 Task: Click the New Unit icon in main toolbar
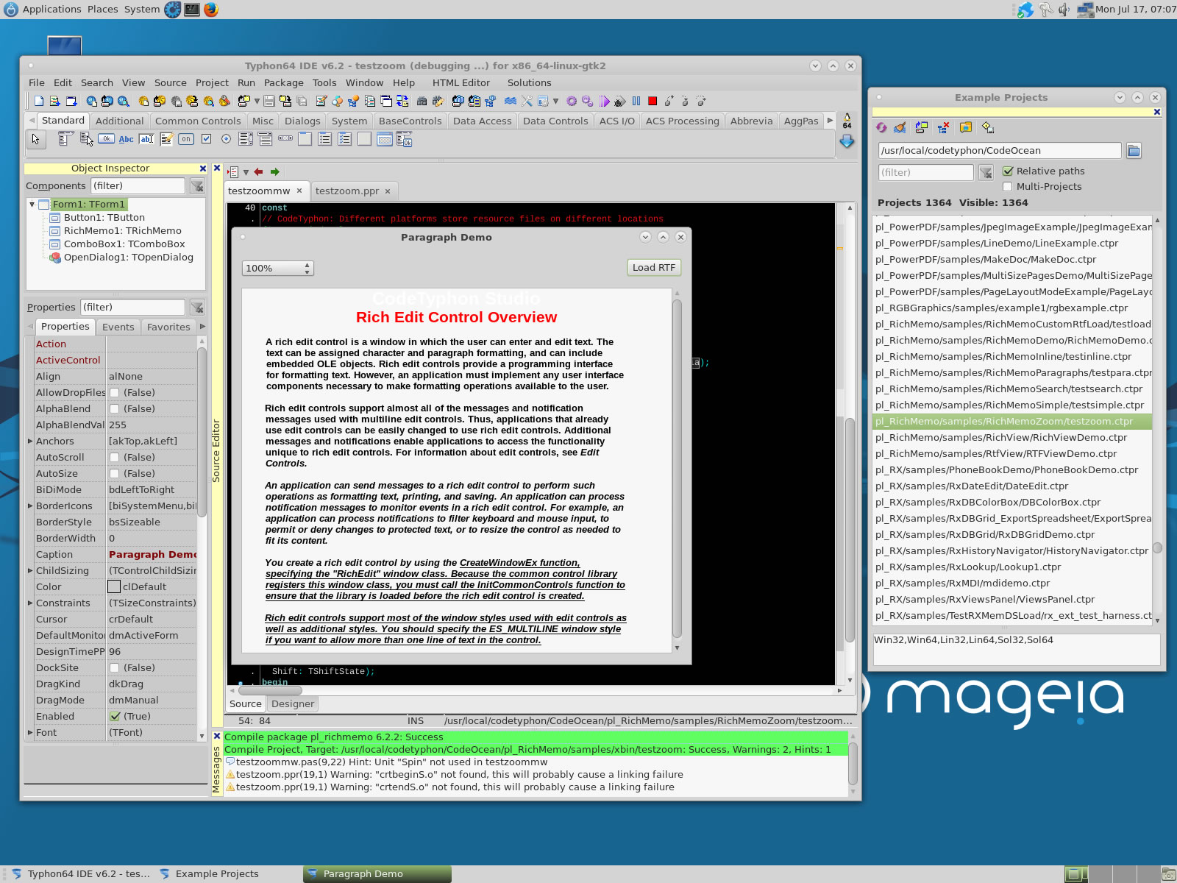[x=54, y=101]
